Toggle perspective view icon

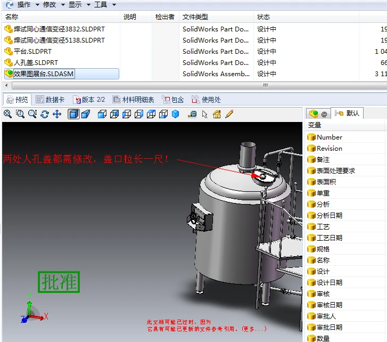pyautogui.click(x=86, y=114)
